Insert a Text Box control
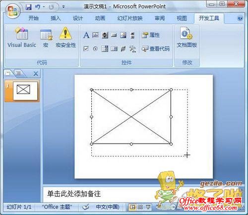 [x=96, y=35]
